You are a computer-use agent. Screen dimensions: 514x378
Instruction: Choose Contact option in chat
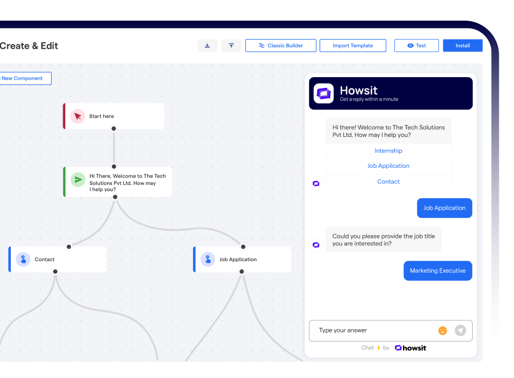[388, 181]
